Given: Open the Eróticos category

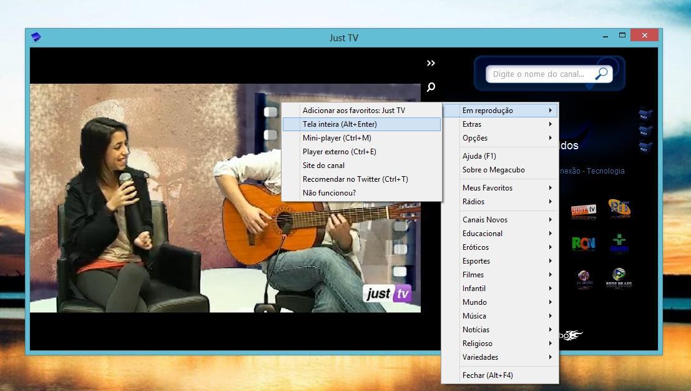Looking at the screenshot, I should 500,247.
